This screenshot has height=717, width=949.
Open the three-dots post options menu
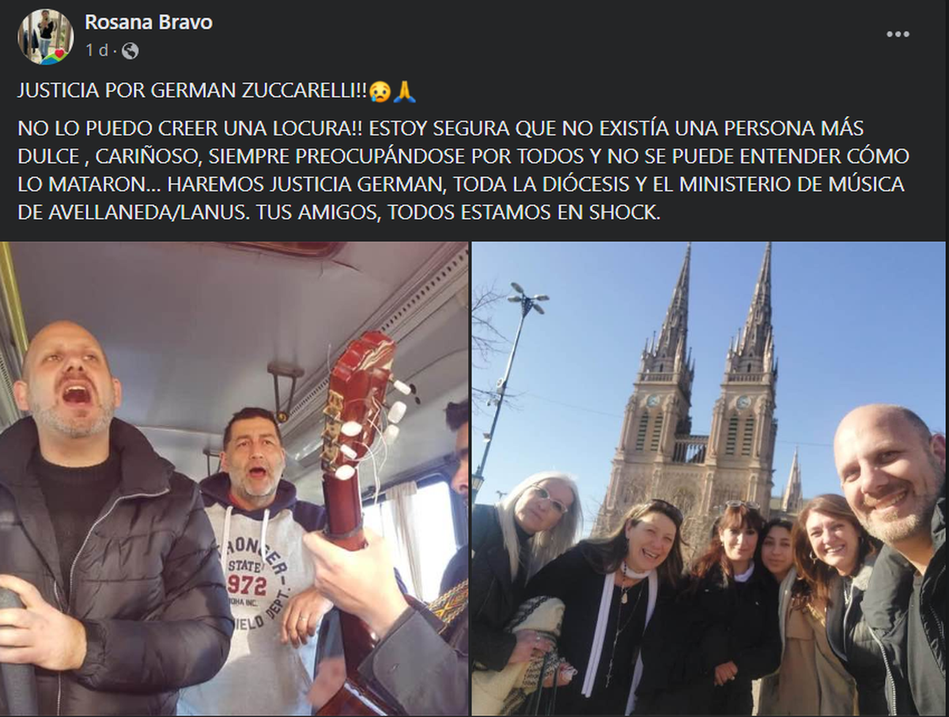898,34
